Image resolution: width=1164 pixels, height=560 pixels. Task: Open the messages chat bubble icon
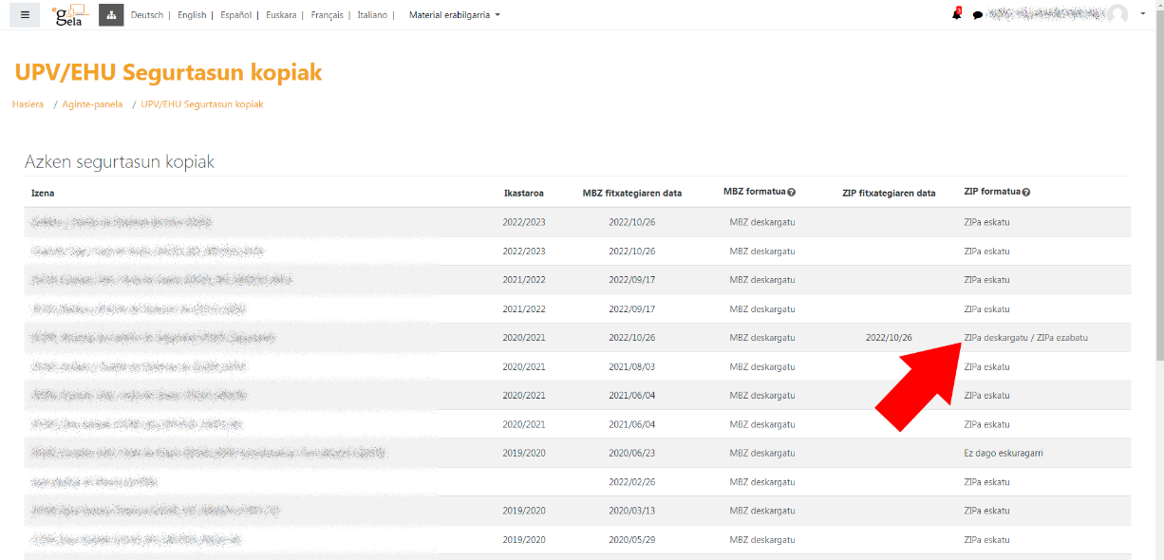[977, 15]
